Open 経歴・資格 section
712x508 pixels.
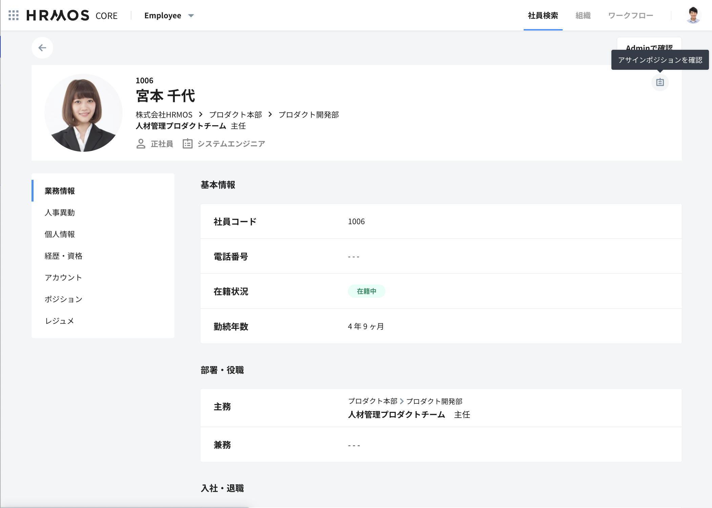click(x=63, y=256)
